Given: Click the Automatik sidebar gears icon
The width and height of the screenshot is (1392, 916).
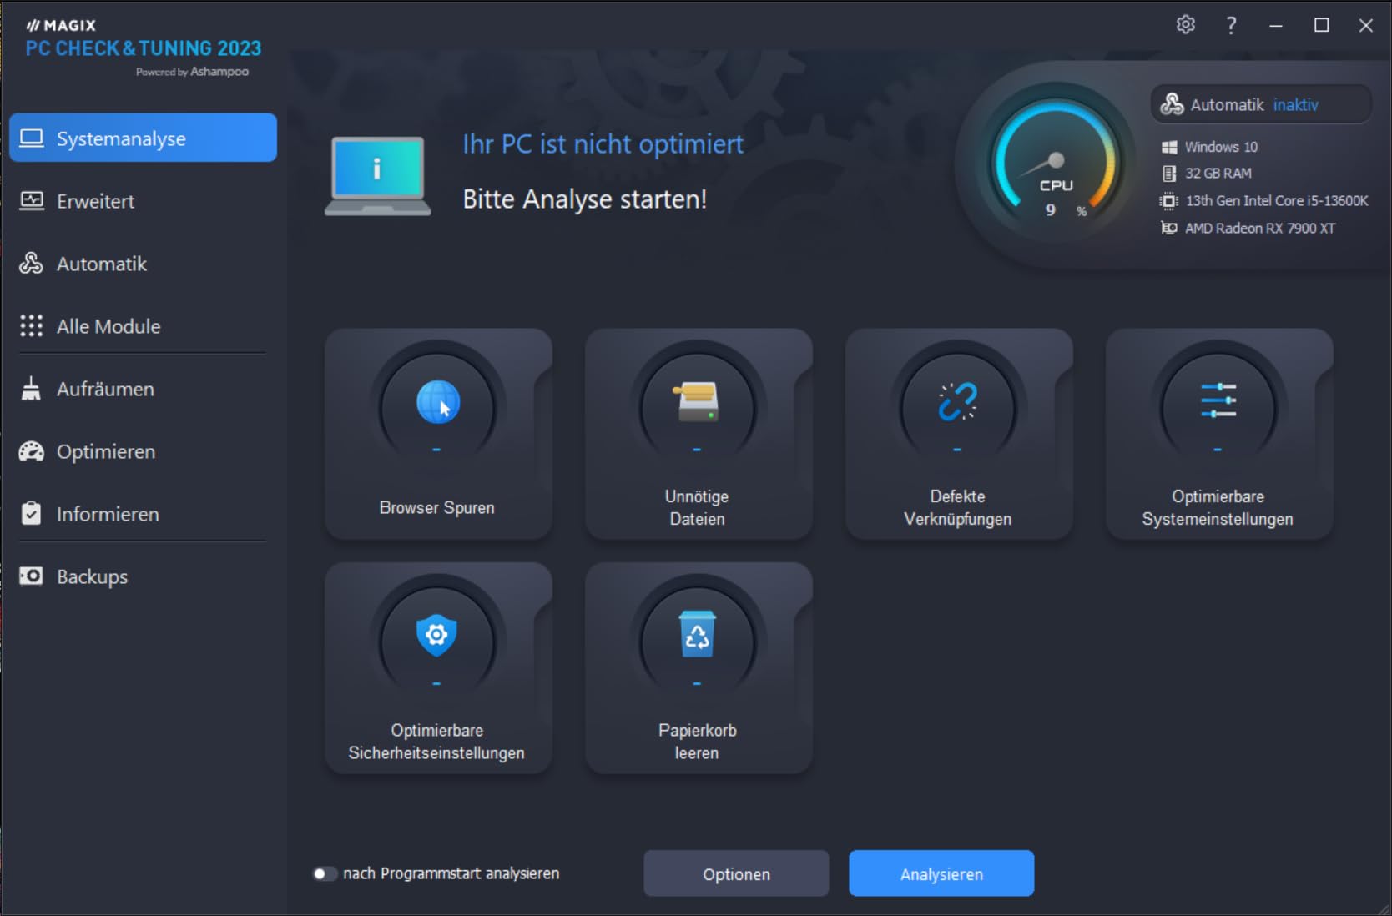Looking at the screenshot, I should coord(32,264).
